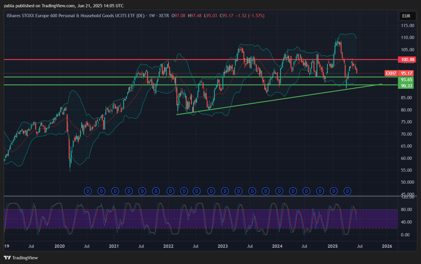Click the XETR exchange label in title
421x264 pixels.
pos(164,16)
